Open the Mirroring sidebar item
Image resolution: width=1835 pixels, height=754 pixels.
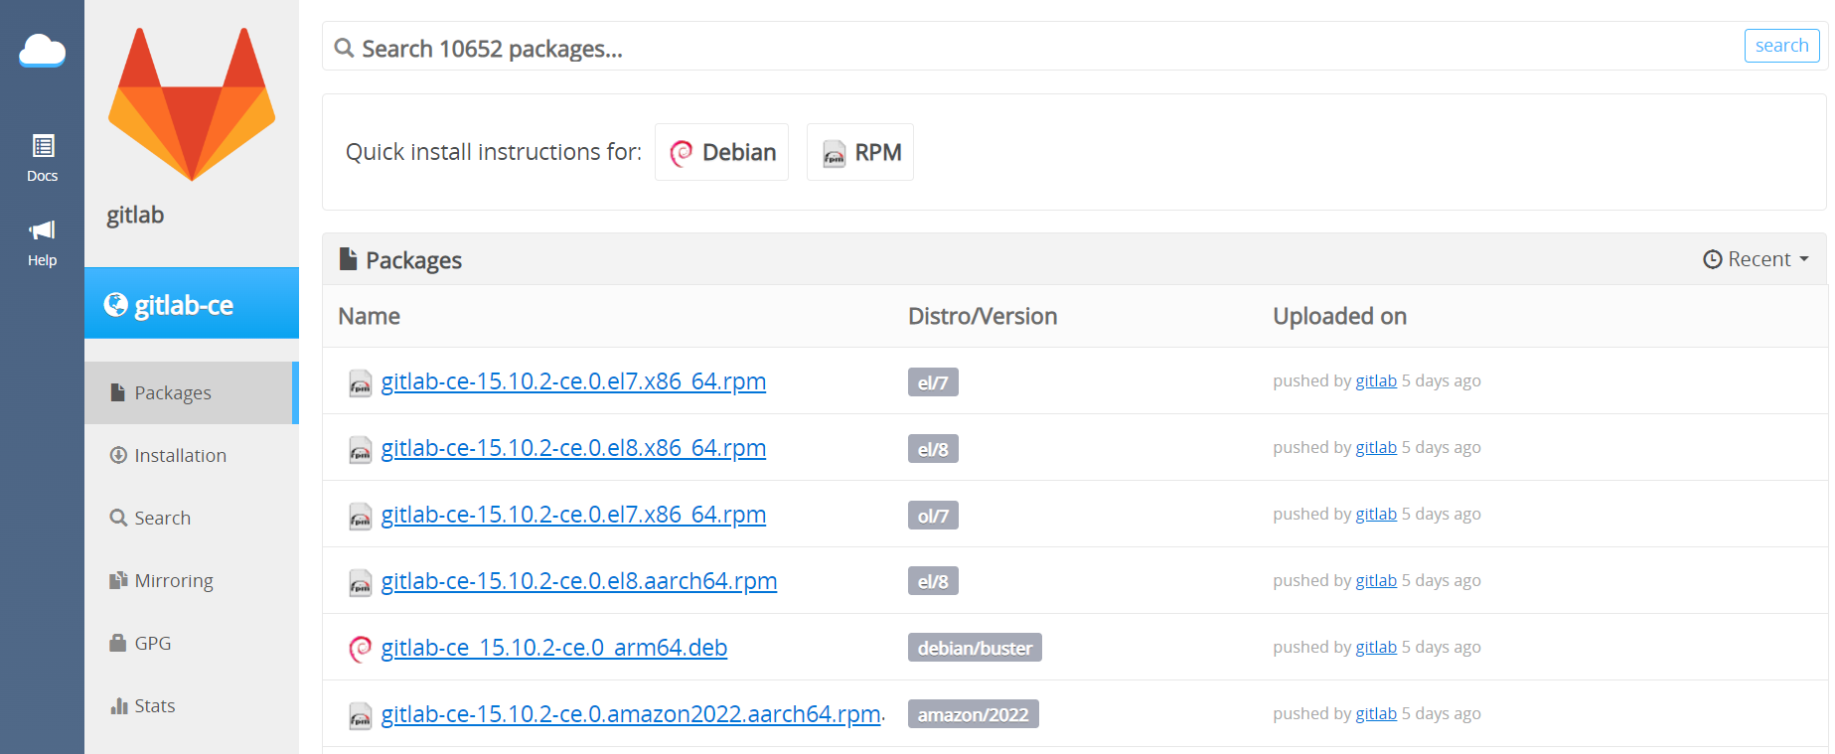[x=192, y=580]
